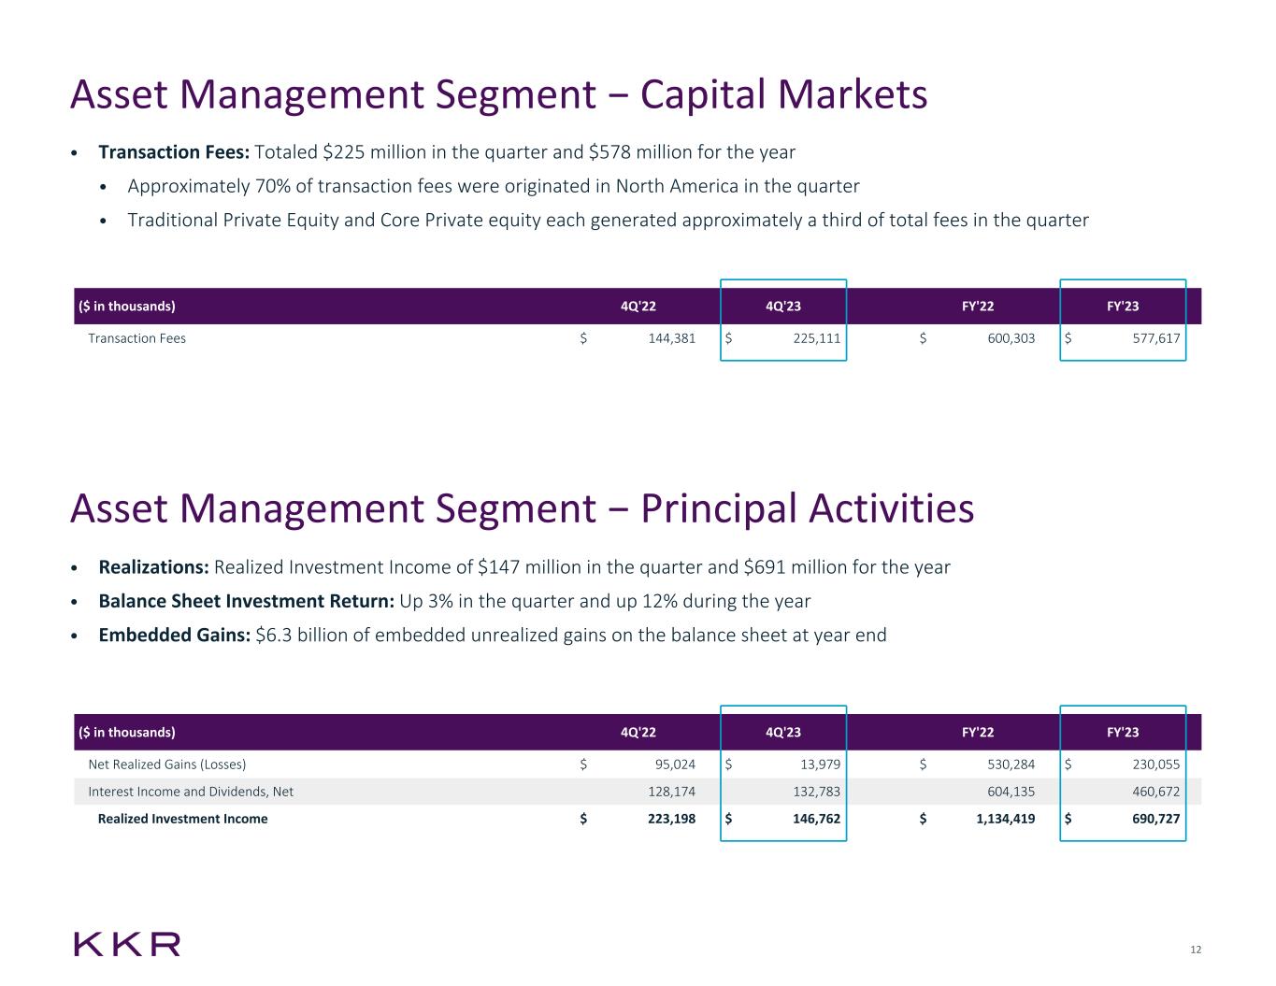The width and height of the screenshot is (1276, 986).
Task: Select the Principal Activities slide heading
Action: pyautogui.click(x=522, y=509)
